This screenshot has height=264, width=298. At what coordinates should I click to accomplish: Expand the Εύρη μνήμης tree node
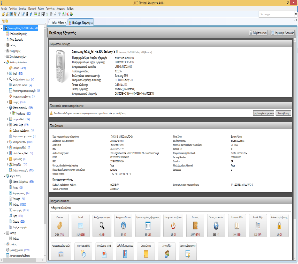click(x=5, y=51)
